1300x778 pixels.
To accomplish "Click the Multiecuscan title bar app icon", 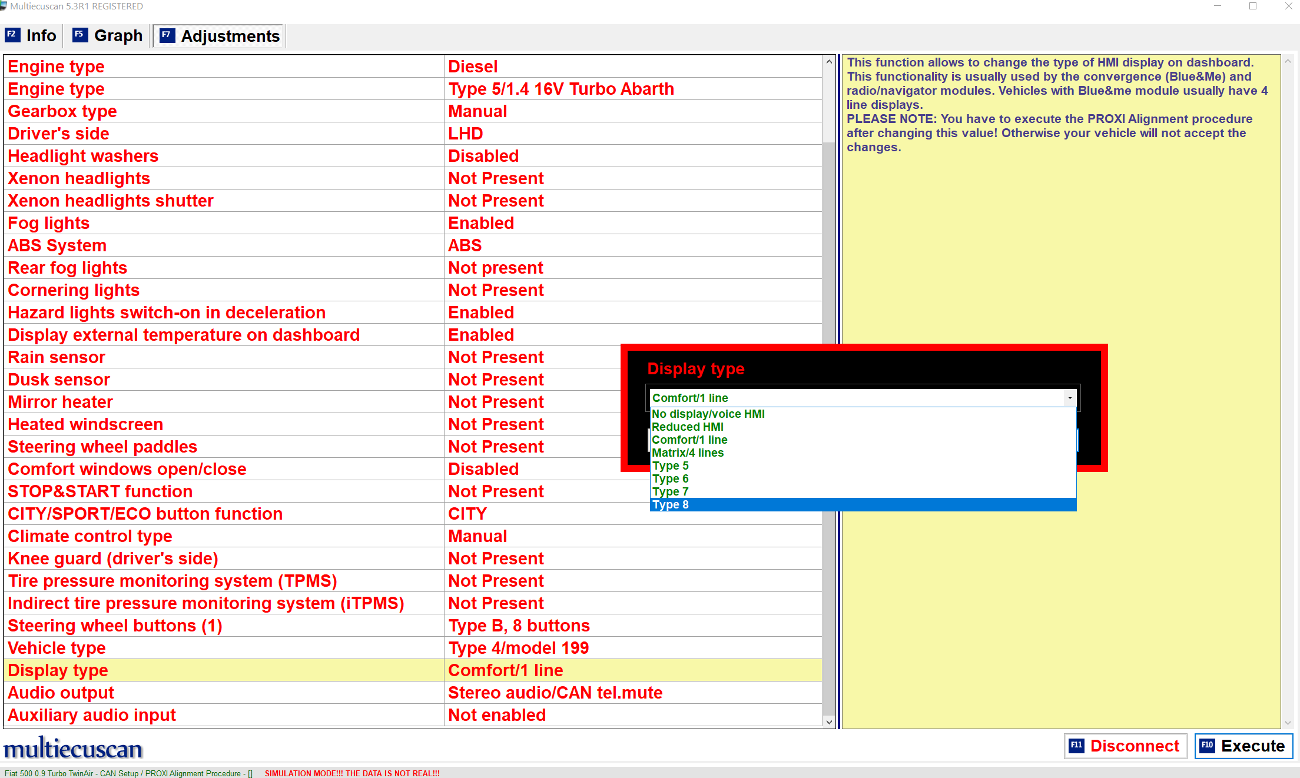I will tap(4, 6).
